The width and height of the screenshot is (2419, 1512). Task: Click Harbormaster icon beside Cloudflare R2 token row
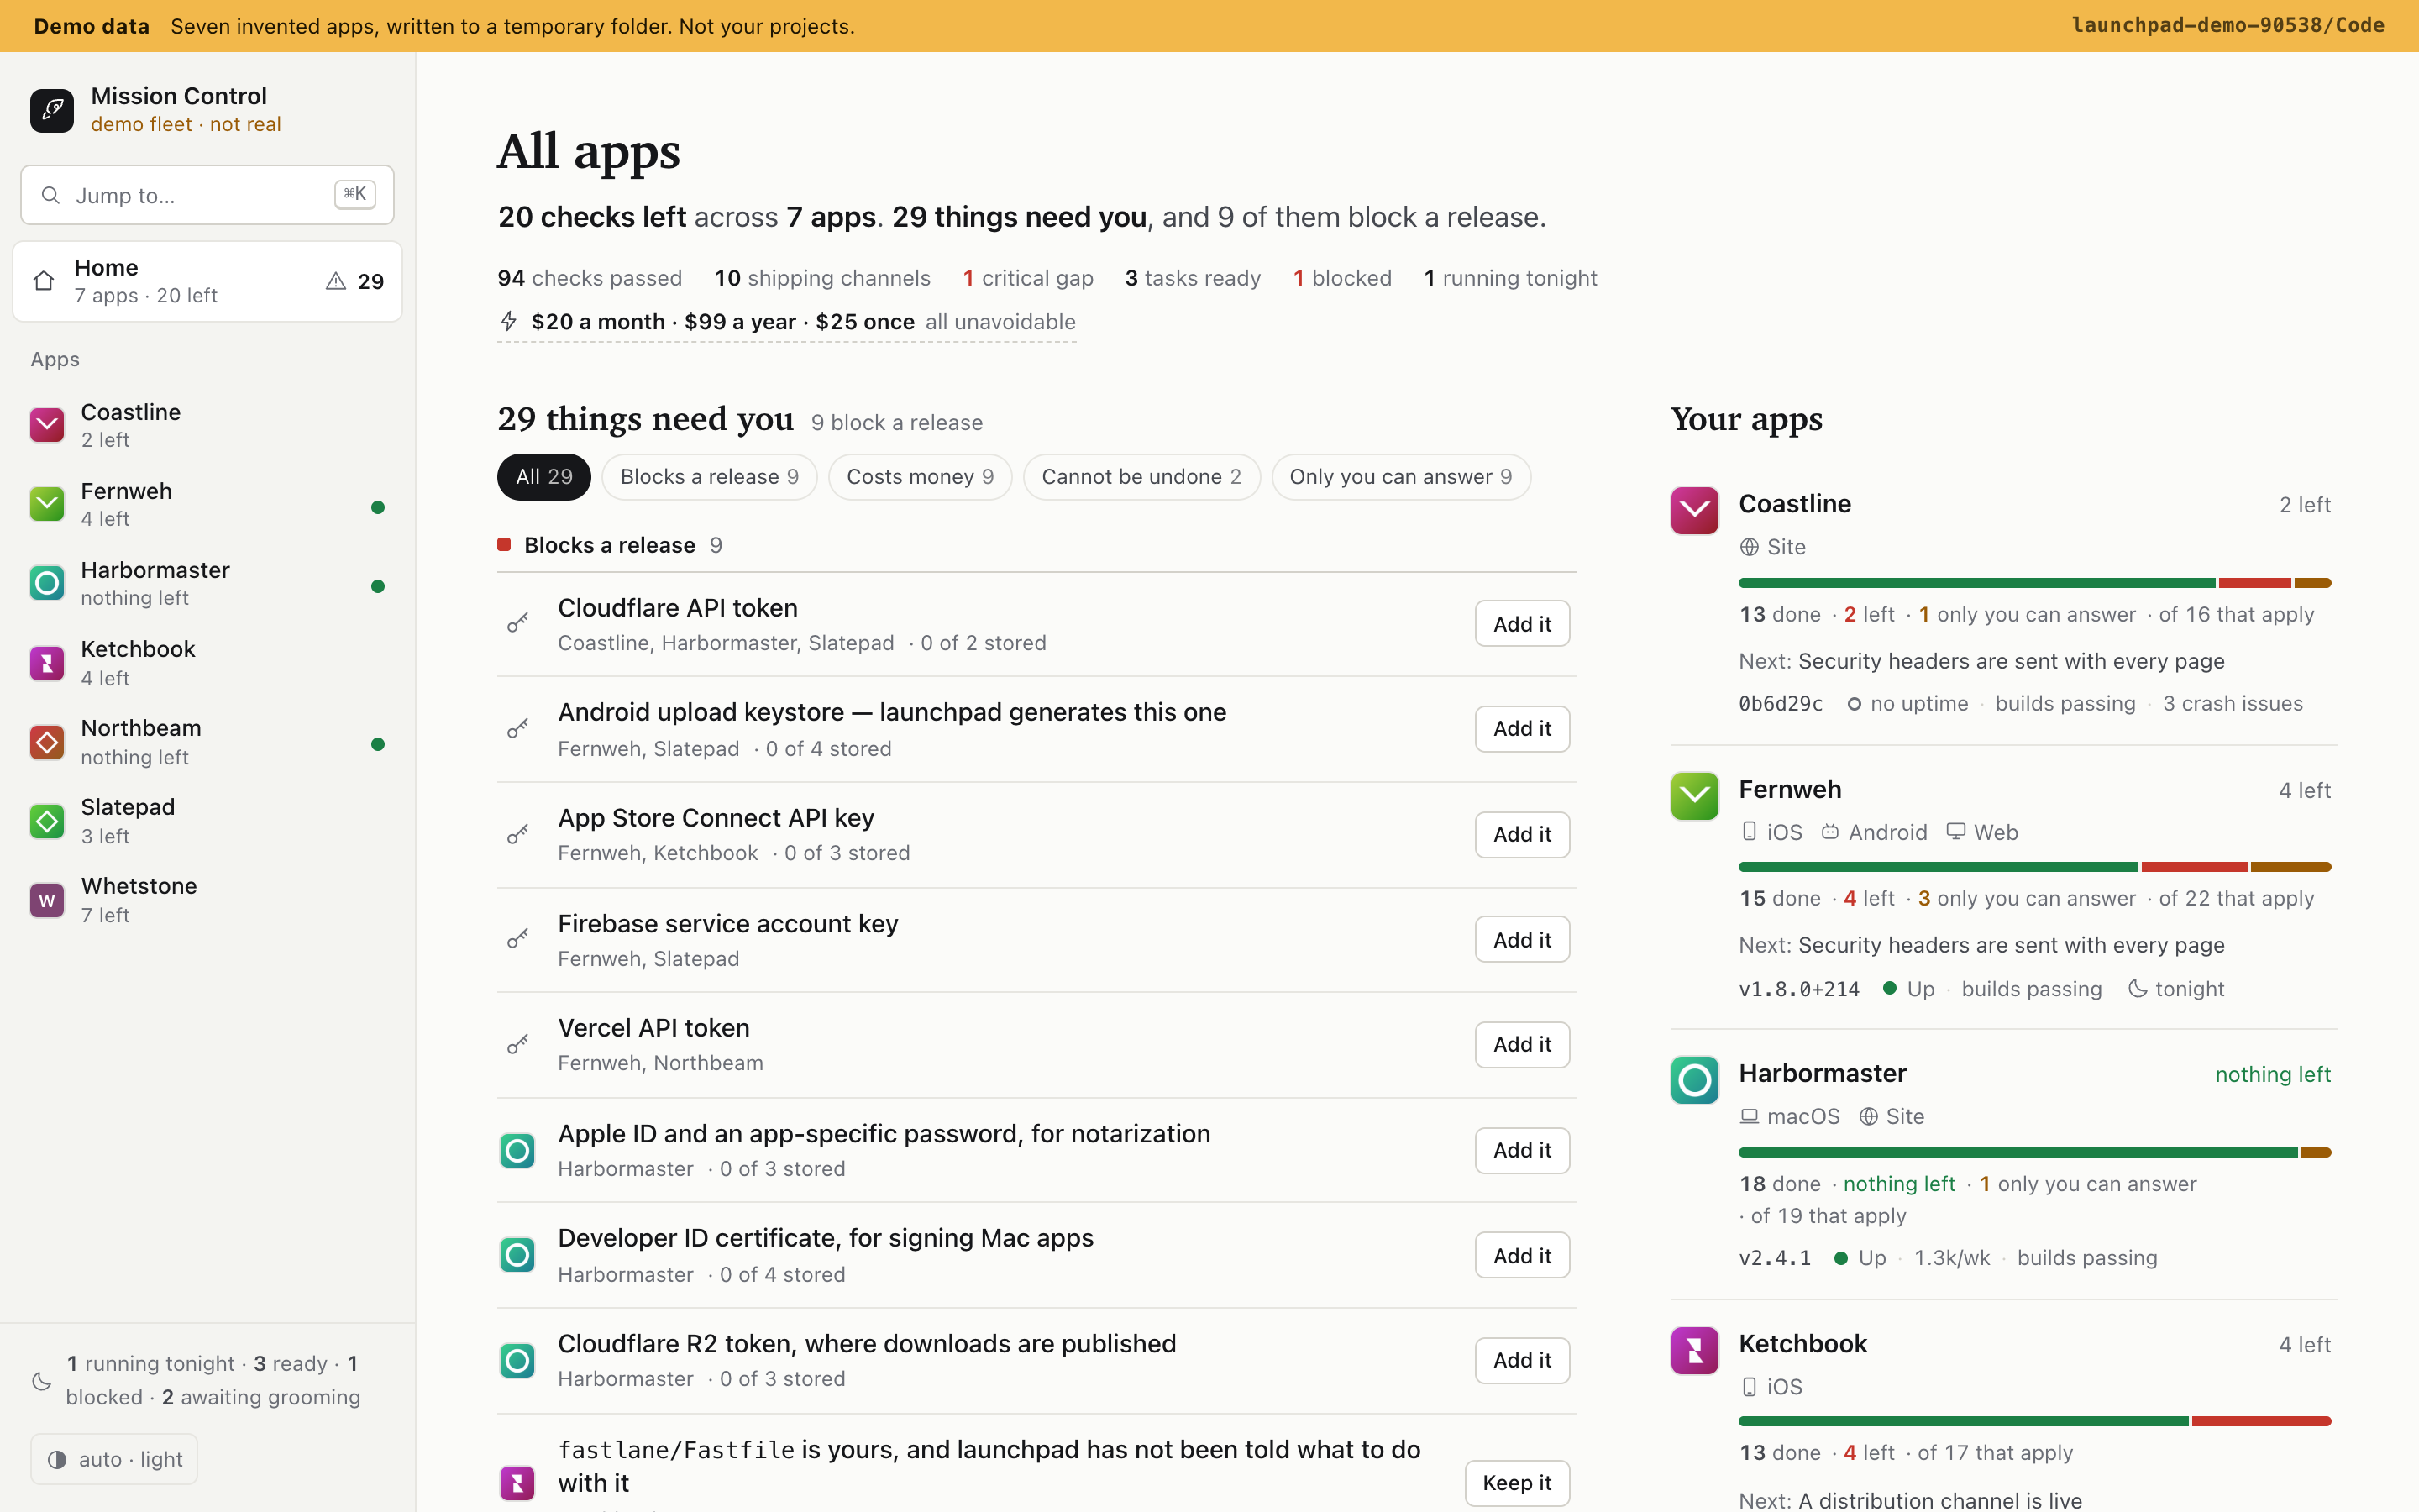click(x=517, y=1360)
